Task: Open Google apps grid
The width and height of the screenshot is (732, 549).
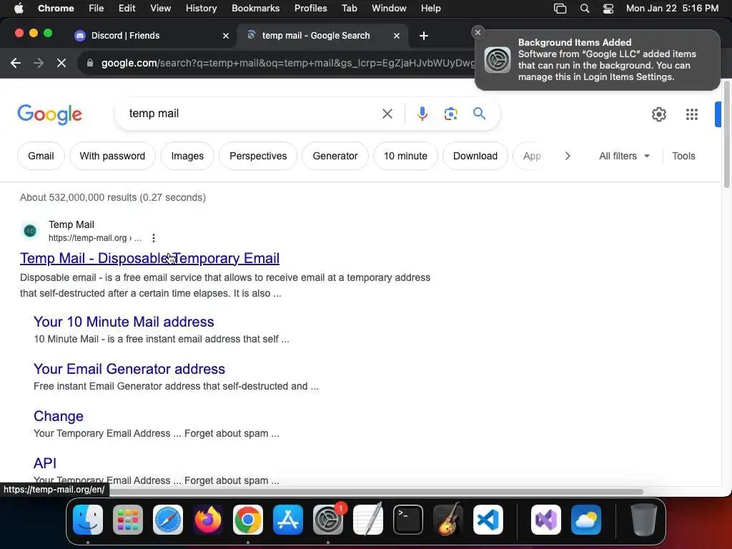Action: click(x=691, y=114)
